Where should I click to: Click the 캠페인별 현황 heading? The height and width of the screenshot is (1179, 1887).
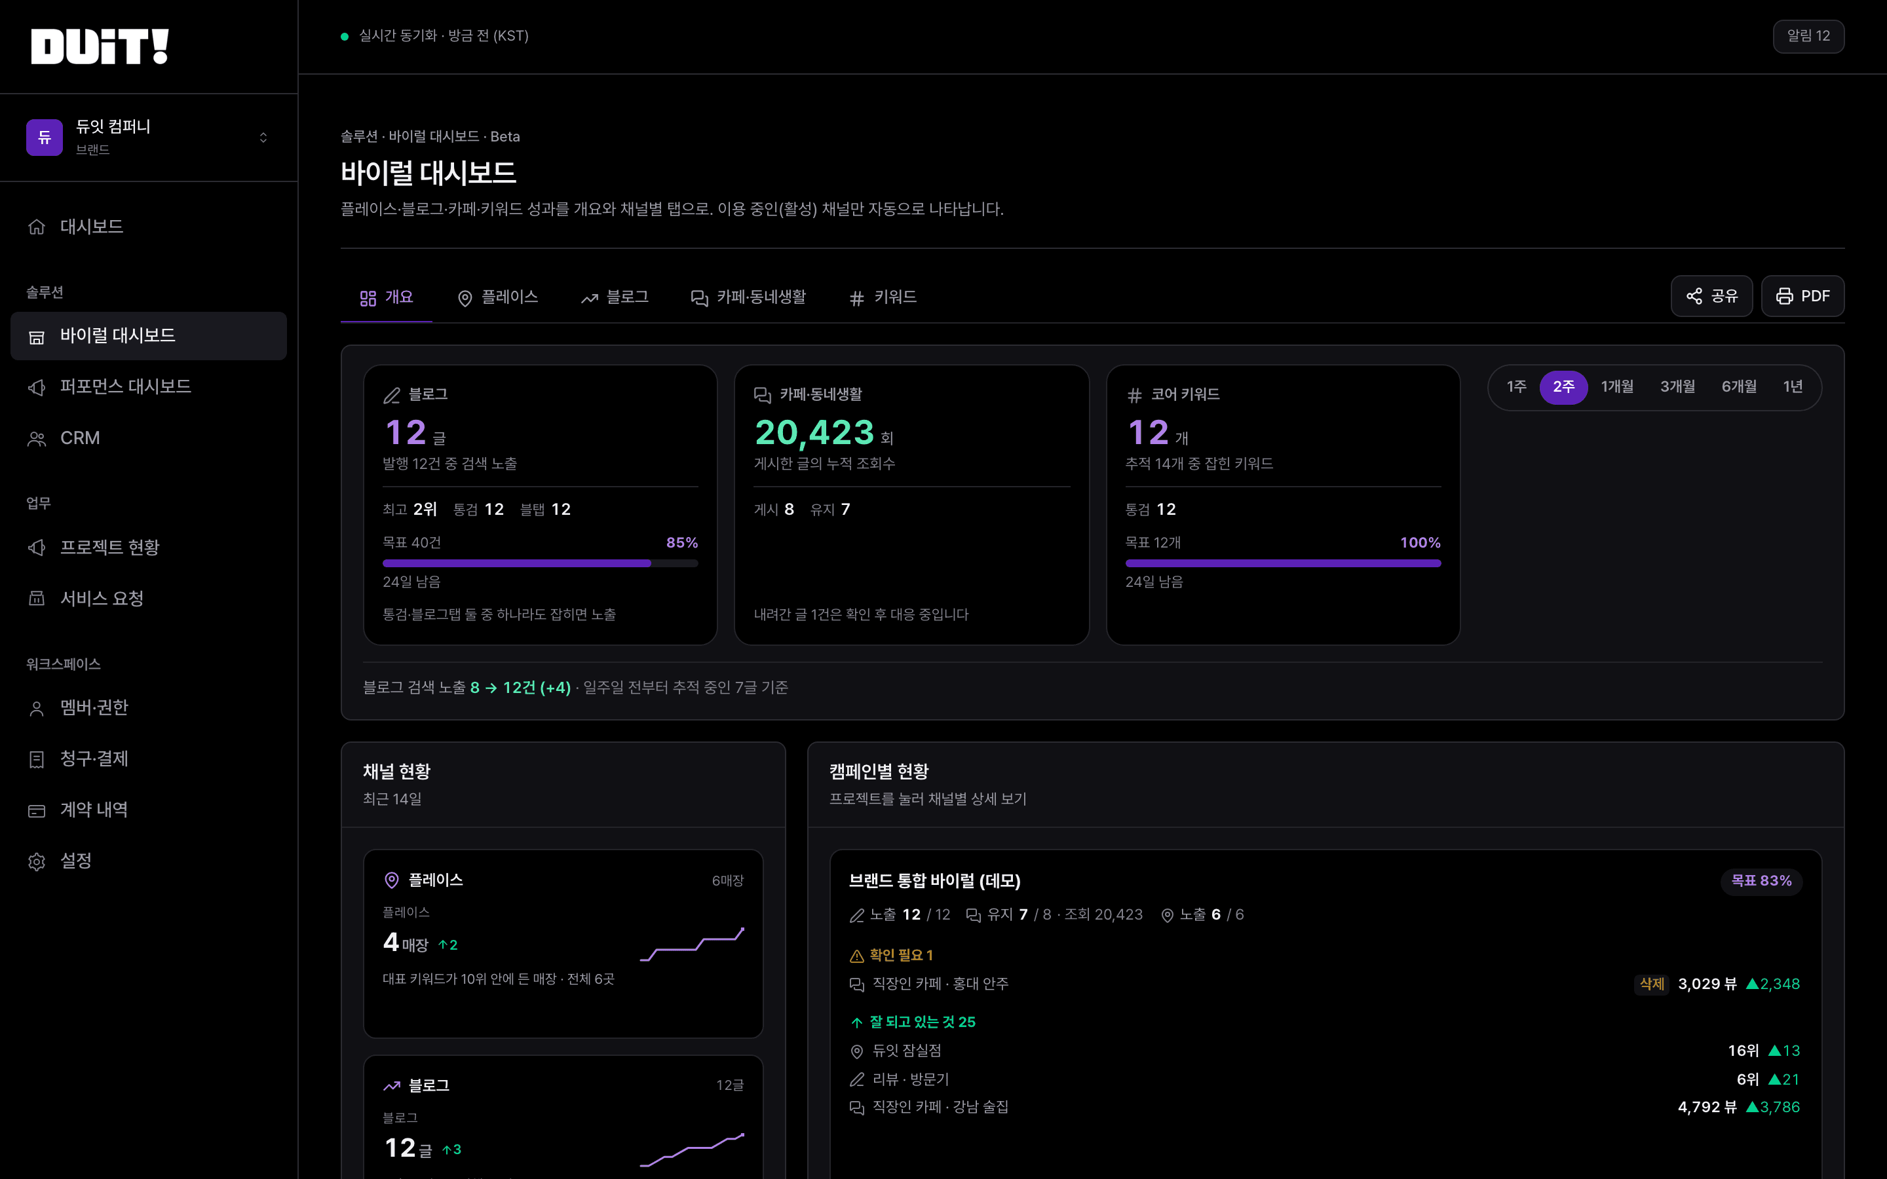879,772
